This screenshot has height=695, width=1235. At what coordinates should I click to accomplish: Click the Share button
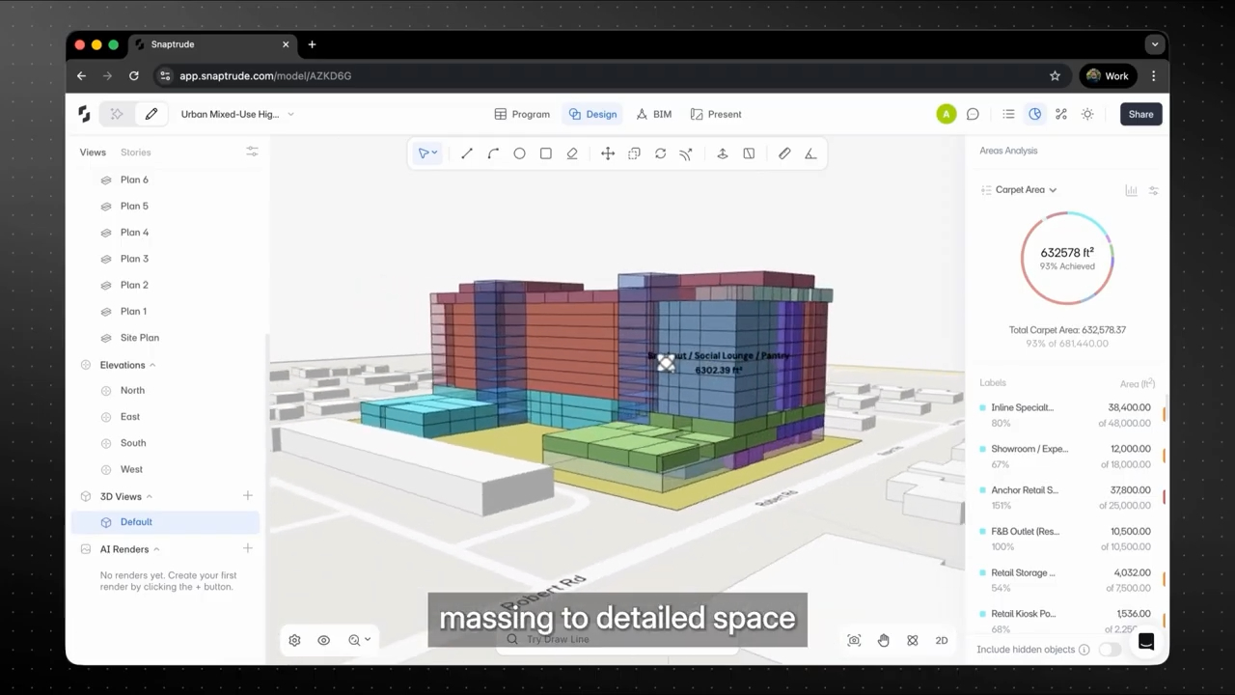click(1140, 114)
